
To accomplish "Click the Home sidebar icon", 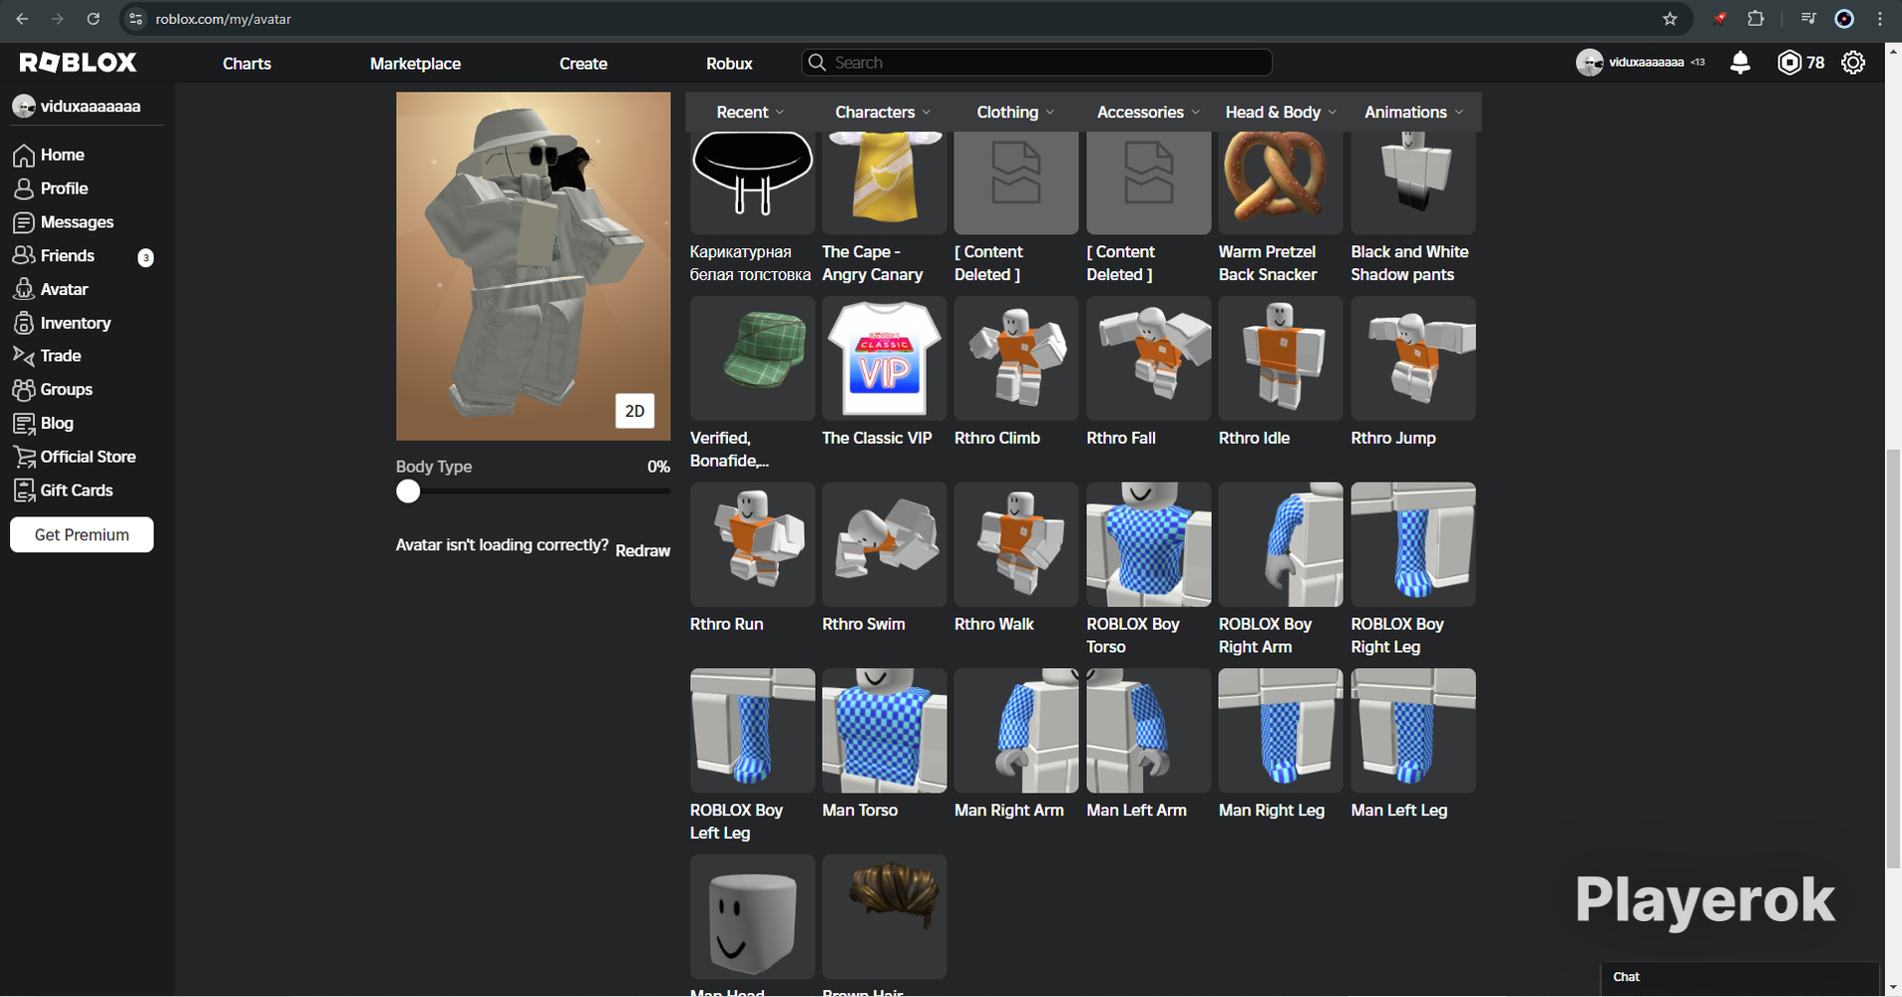I will pos(24,156).
